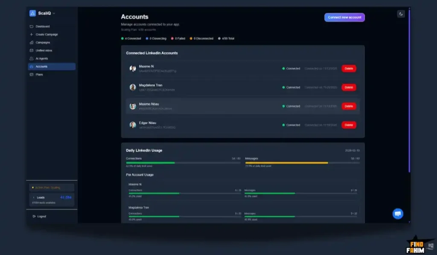Click the AI Agents robot icon
Screen dimensions: 437x255
[32, 59]
